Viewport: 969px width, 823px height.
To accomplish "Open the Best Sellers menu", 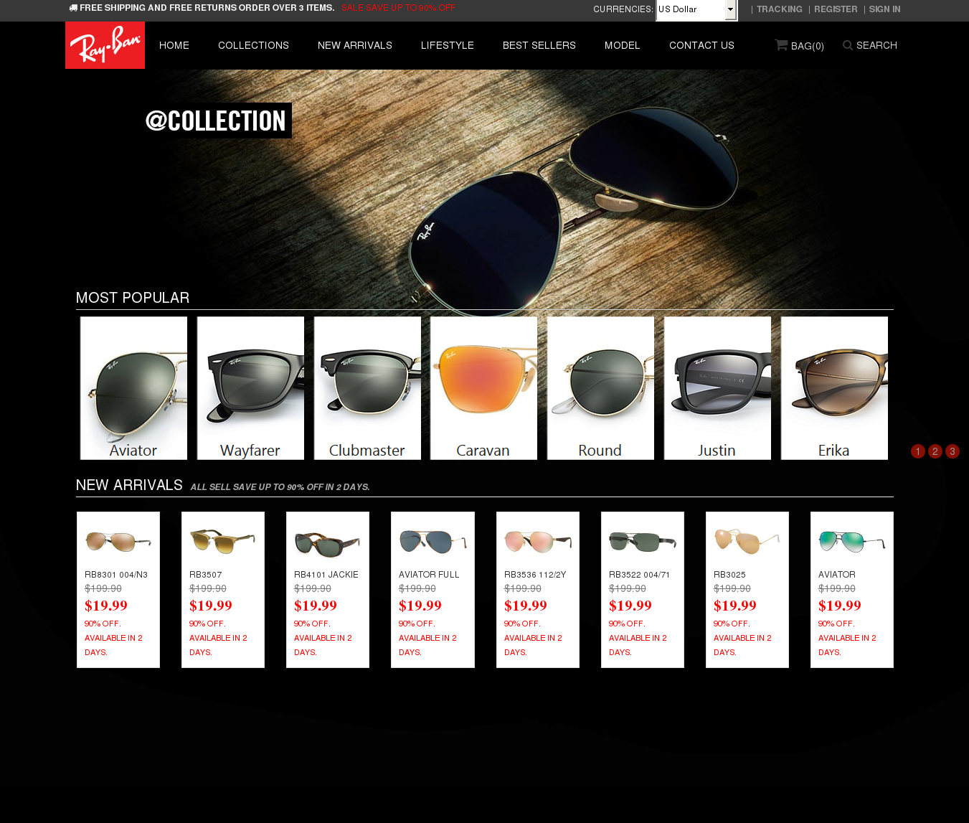I will point(539,45).
